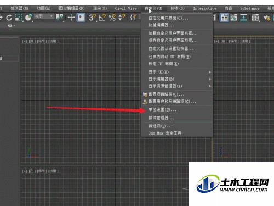
Task: Toggle the Layer Explorer icon
Action: (224, 18)
